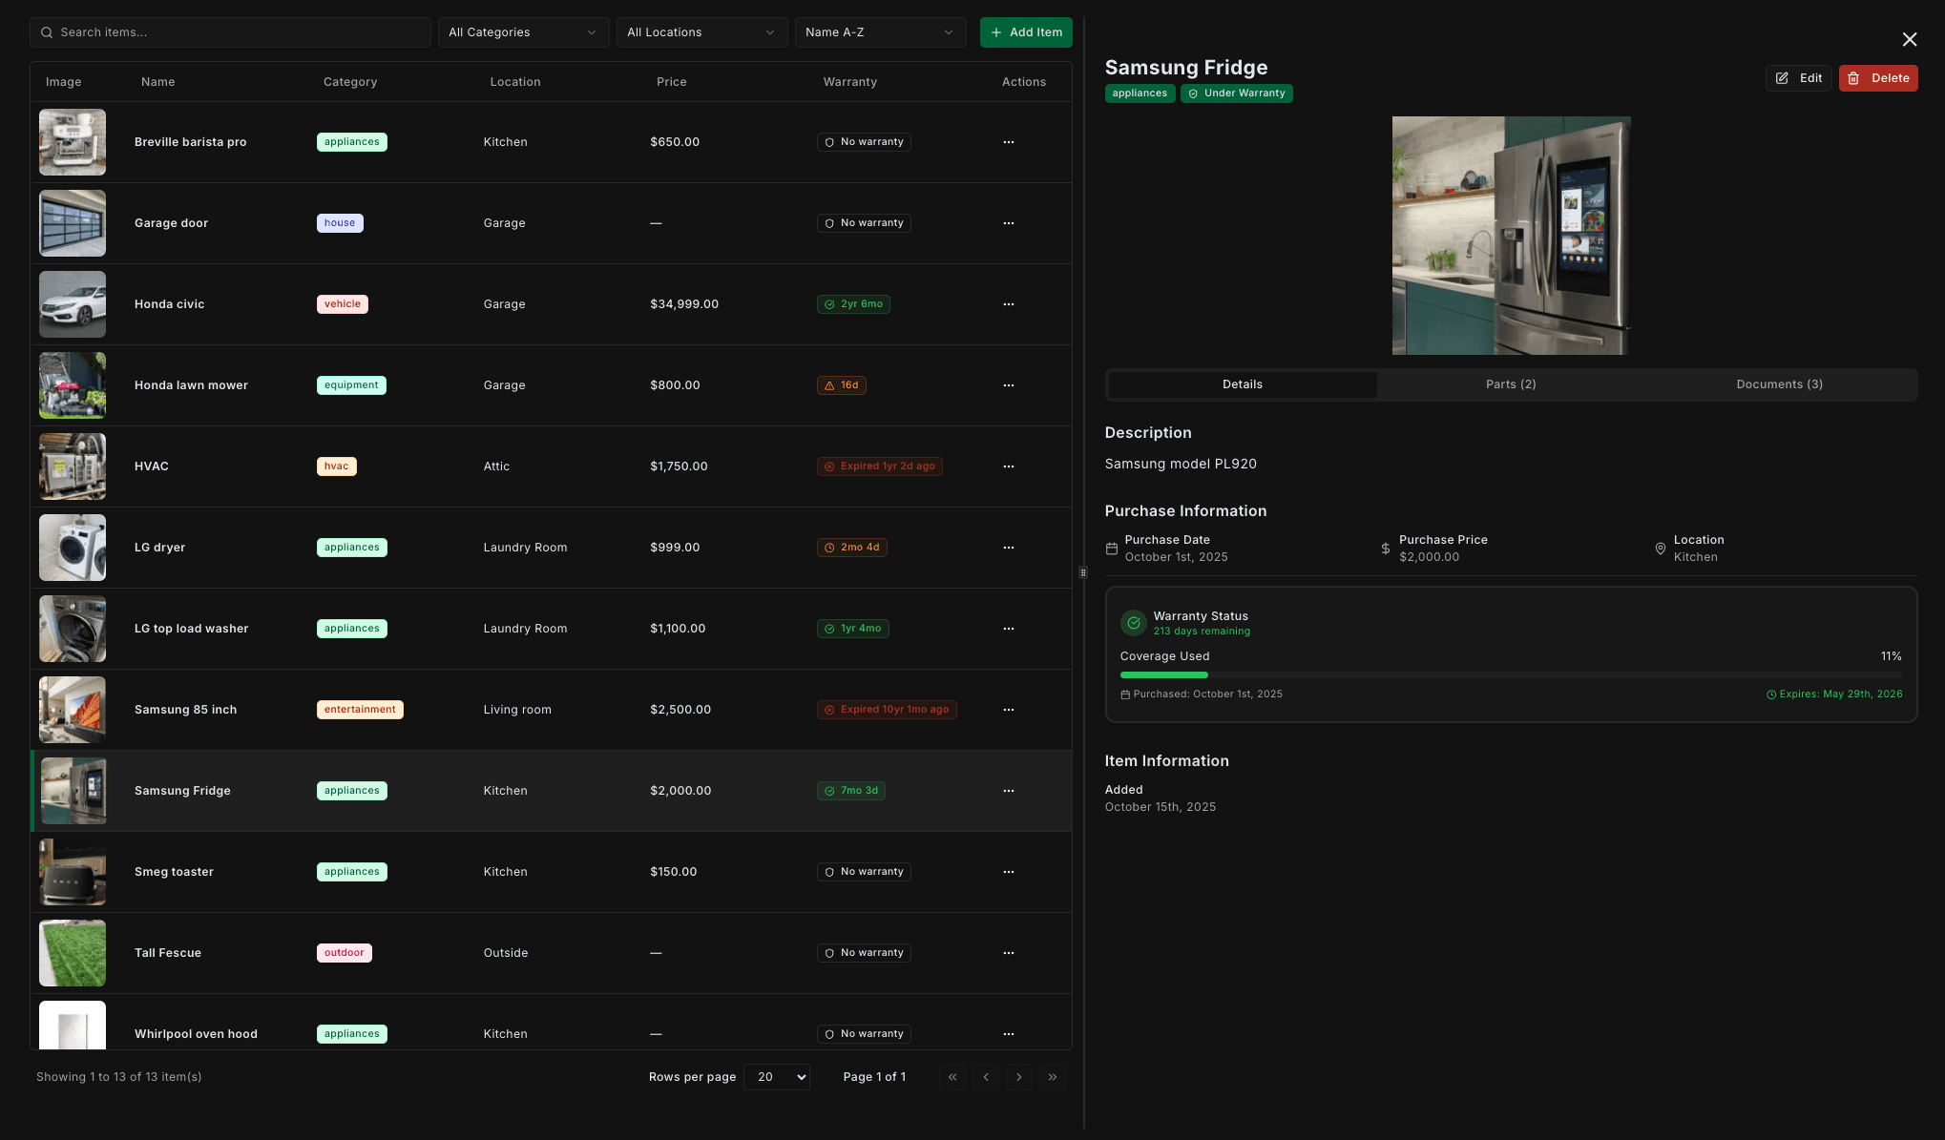Open the actions ellipsis for Samsung Fridge

click(1009, 790)
